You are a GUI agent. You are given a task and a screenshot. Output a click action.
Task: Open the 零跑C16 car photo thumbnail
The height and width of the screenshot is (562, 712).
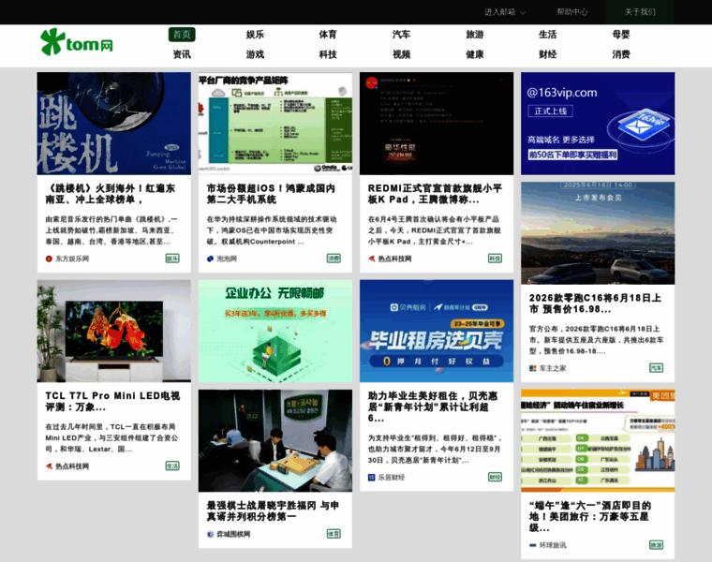(598, 233)
